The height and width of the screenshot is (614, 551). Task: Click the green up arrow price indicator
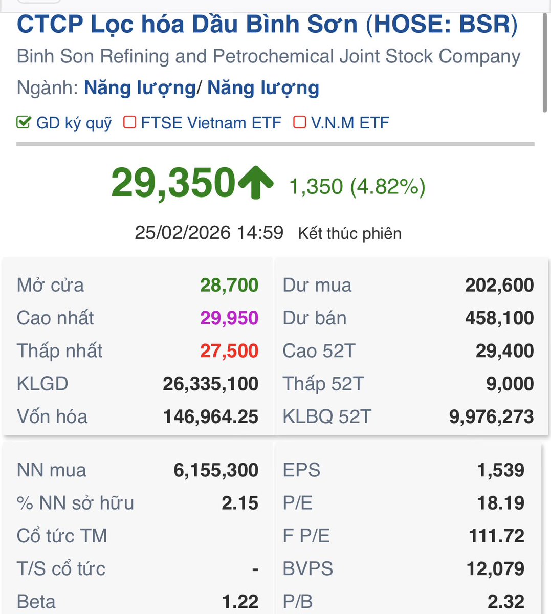click(x=255, y=184)
